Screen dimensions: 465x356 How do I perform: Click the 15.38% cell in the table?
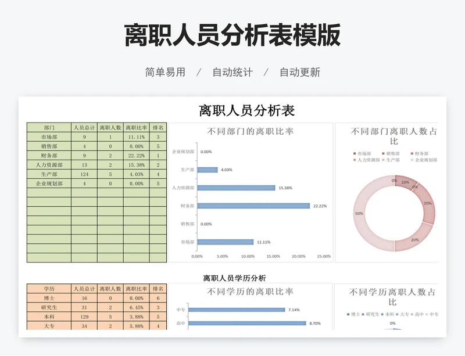[x=137, y=165]
